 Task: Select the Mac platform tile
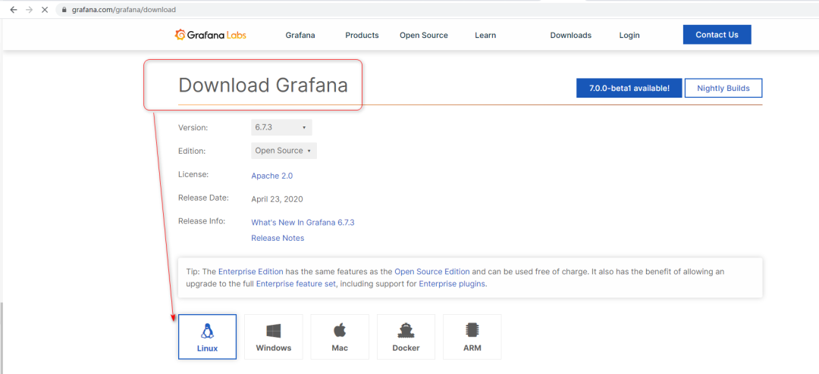click(340, 336)
